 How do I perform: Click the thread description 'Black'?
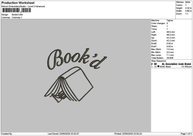coord(168,67)
